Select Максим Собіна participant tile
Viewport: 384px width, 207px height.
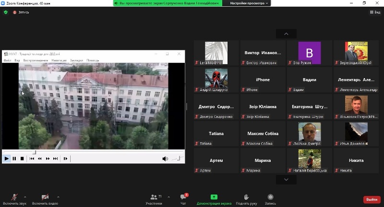(x=263, y=134)
